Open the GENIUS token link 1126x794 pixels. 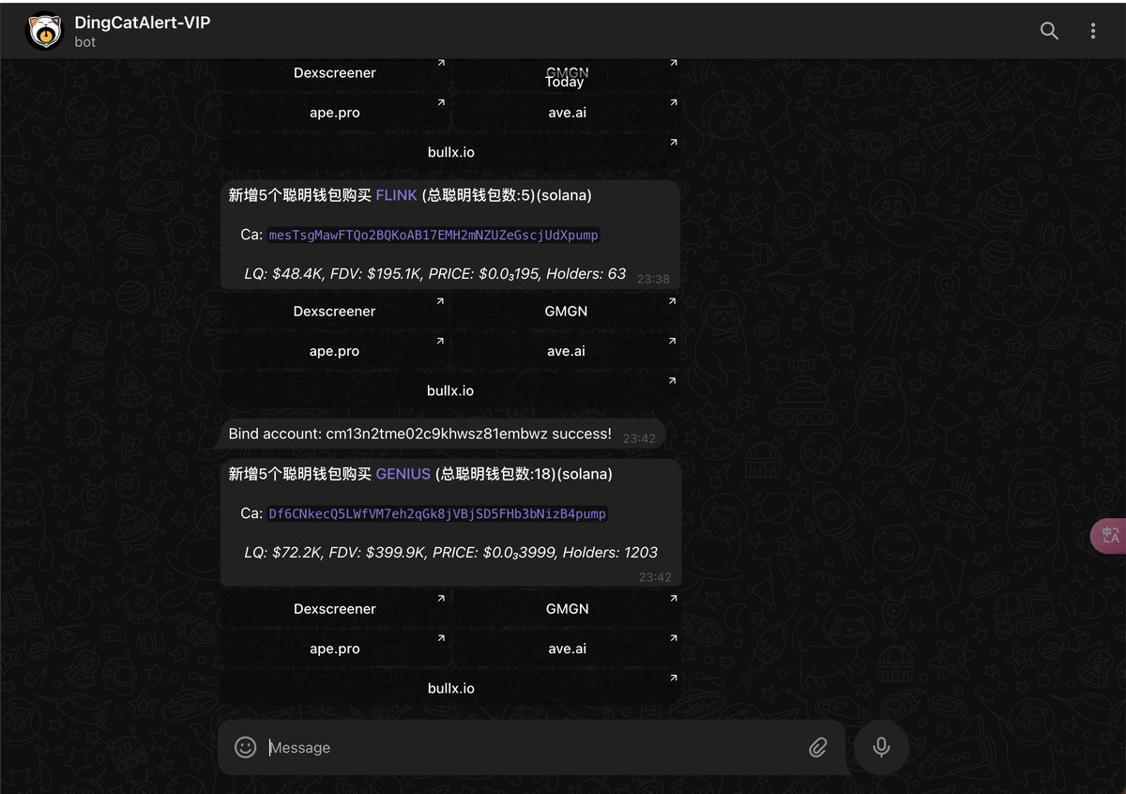click(x=403, y=474)
